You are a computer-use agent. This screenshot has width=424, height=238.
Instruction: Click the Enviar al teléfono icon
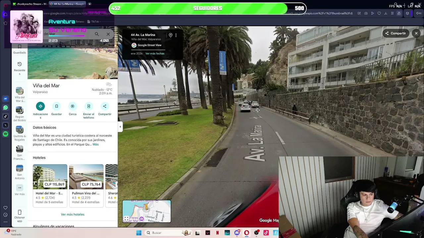pos(88,106)
